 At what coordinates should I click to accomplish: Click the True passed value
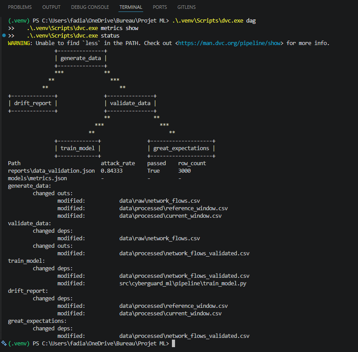click(153, 171)
